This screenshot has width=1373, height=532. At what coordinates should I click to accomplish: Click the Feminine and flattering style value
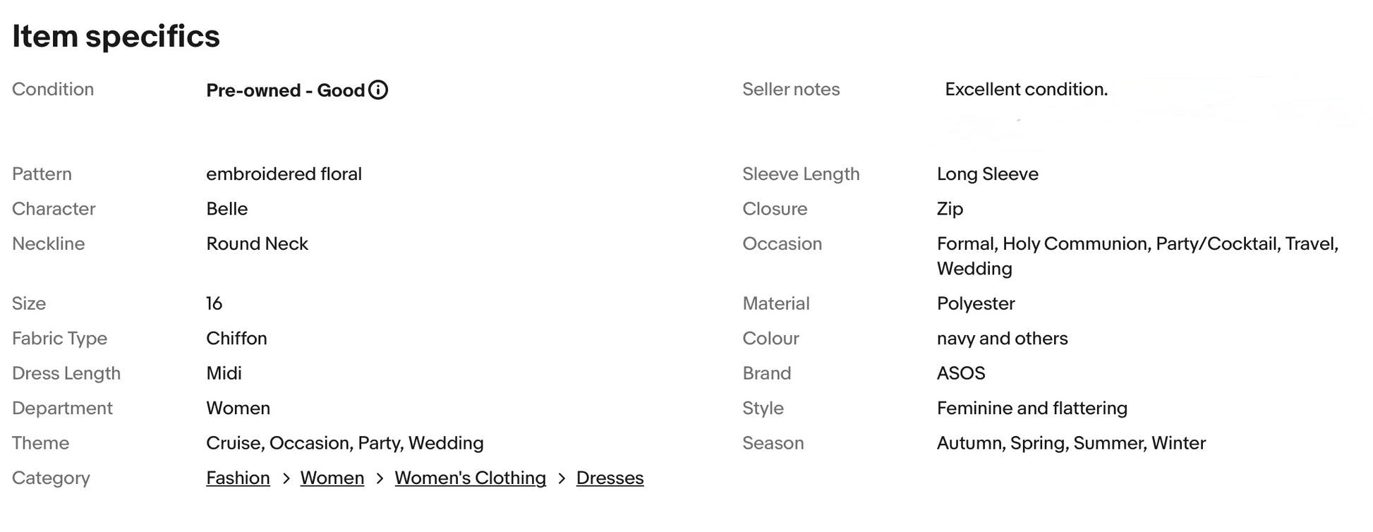pyautogui.click(x=1032, y=409)
